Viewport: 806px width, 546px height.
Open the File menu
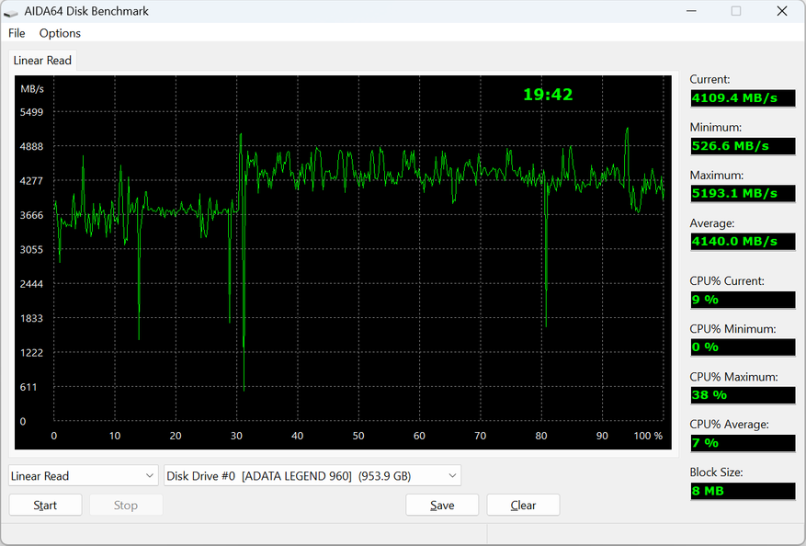tap(17, 33)
